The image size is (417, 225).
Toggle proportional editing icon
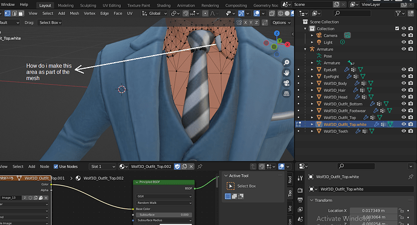click(x=205, y=13)
